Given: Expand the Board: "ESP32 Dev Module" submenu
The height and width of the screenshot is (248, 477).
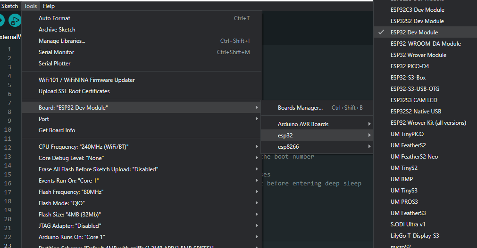Looking at the screenshot, I should [142, 107].
